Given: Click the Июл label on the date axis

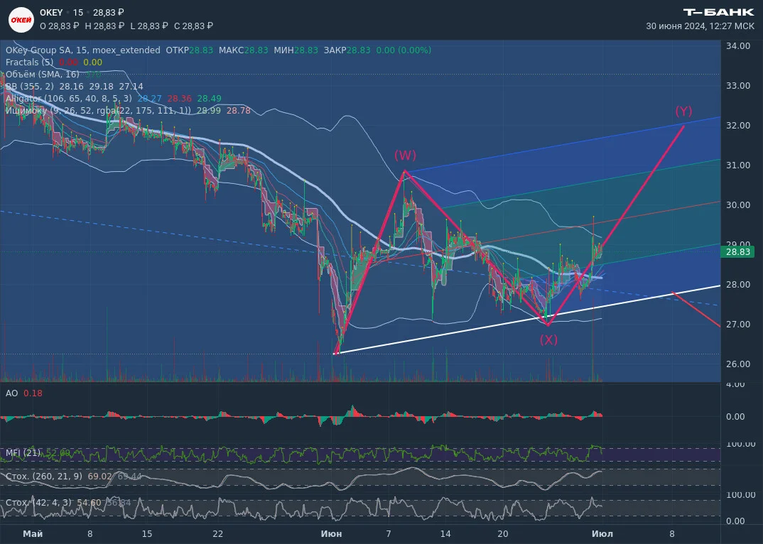Looking at the screenshot, I should click(602, 534).
